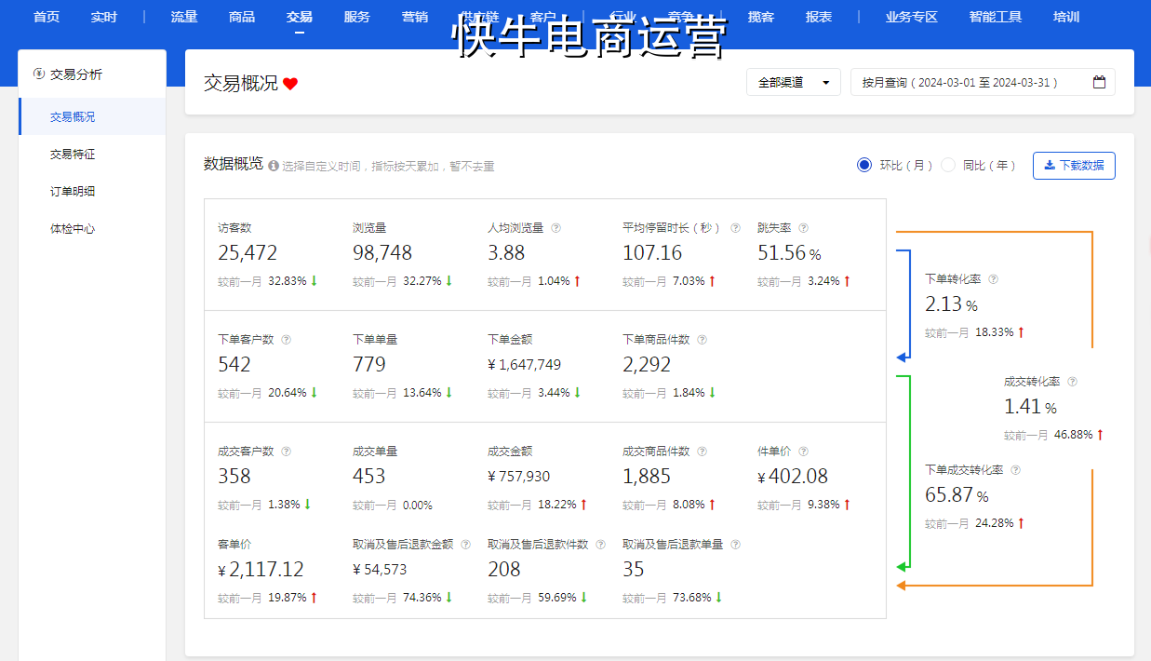Click the 下单客户数 value 542

(234, 365)
